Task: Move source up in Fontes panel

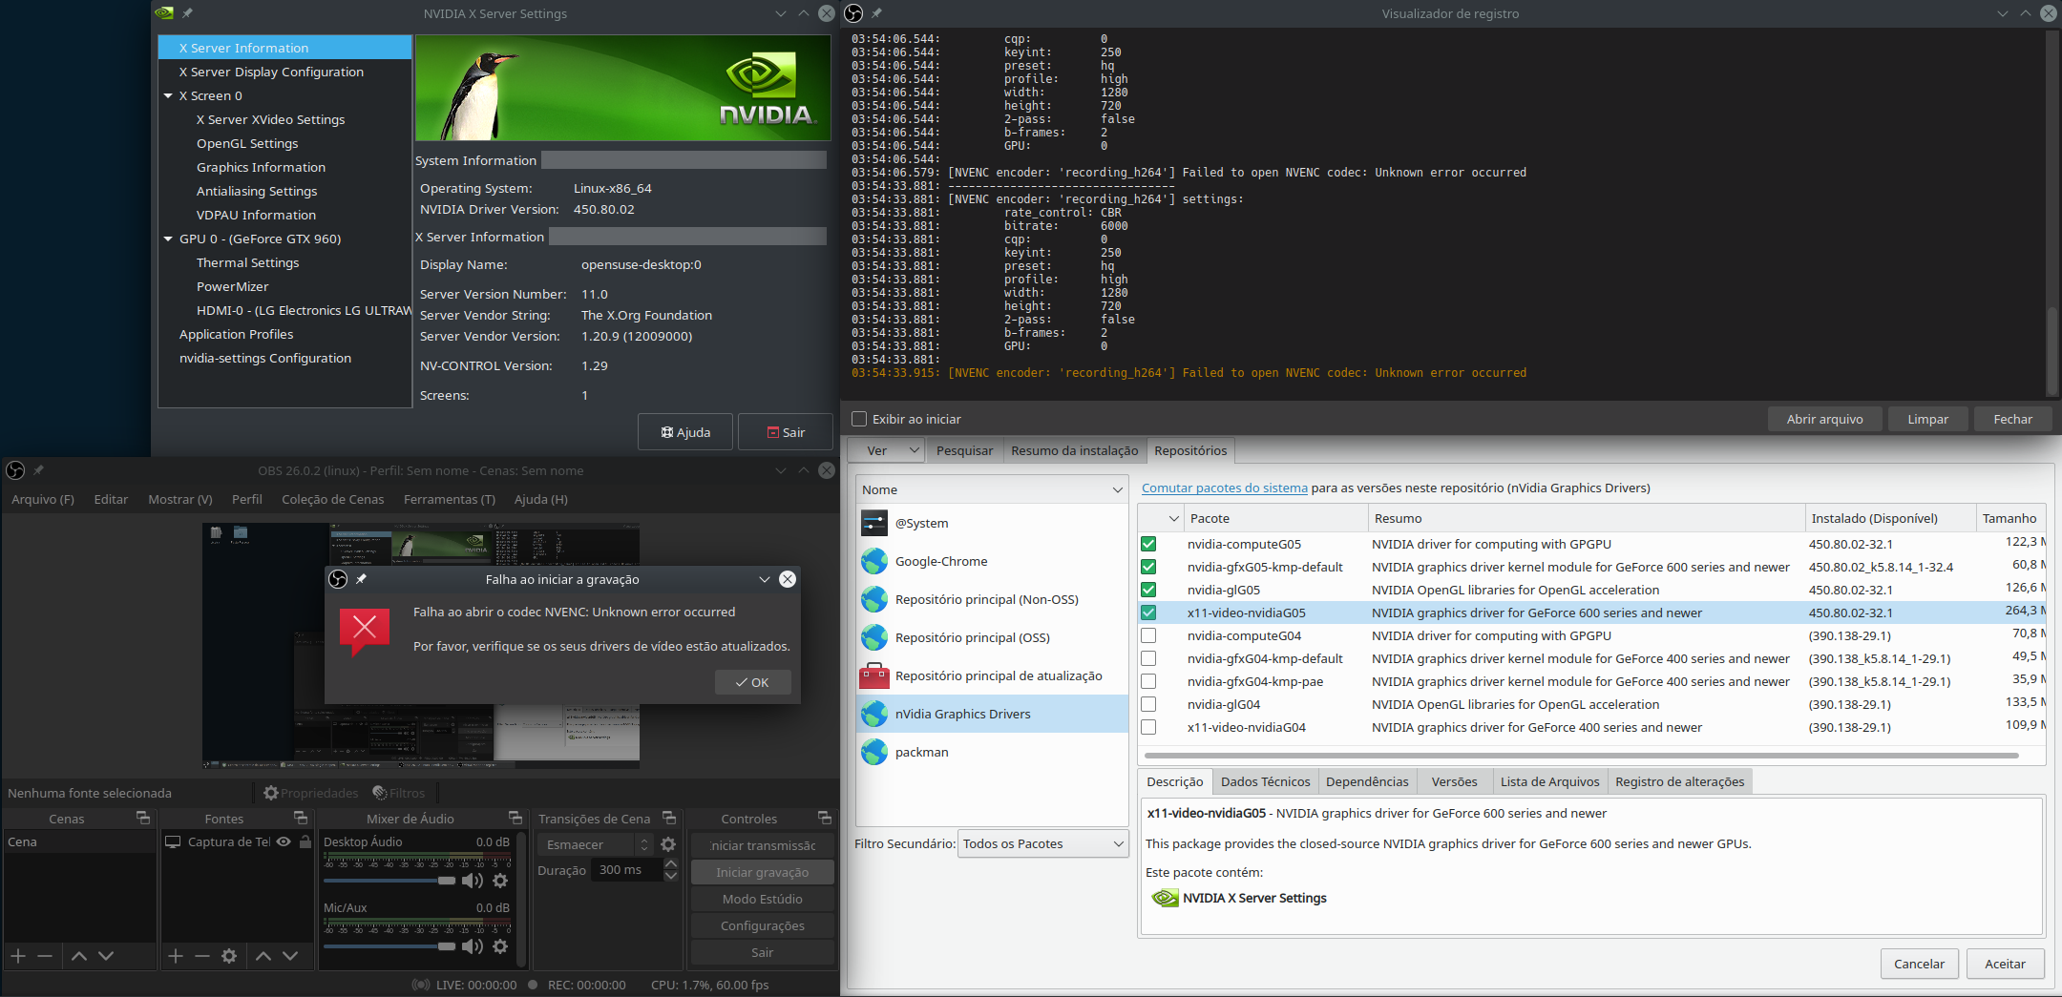Action: click(x=263, y=955)
